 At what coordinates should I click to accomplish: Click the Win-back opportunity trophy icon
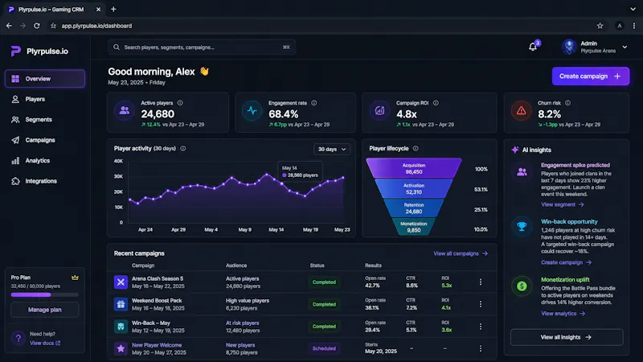(x=522, y=226)
